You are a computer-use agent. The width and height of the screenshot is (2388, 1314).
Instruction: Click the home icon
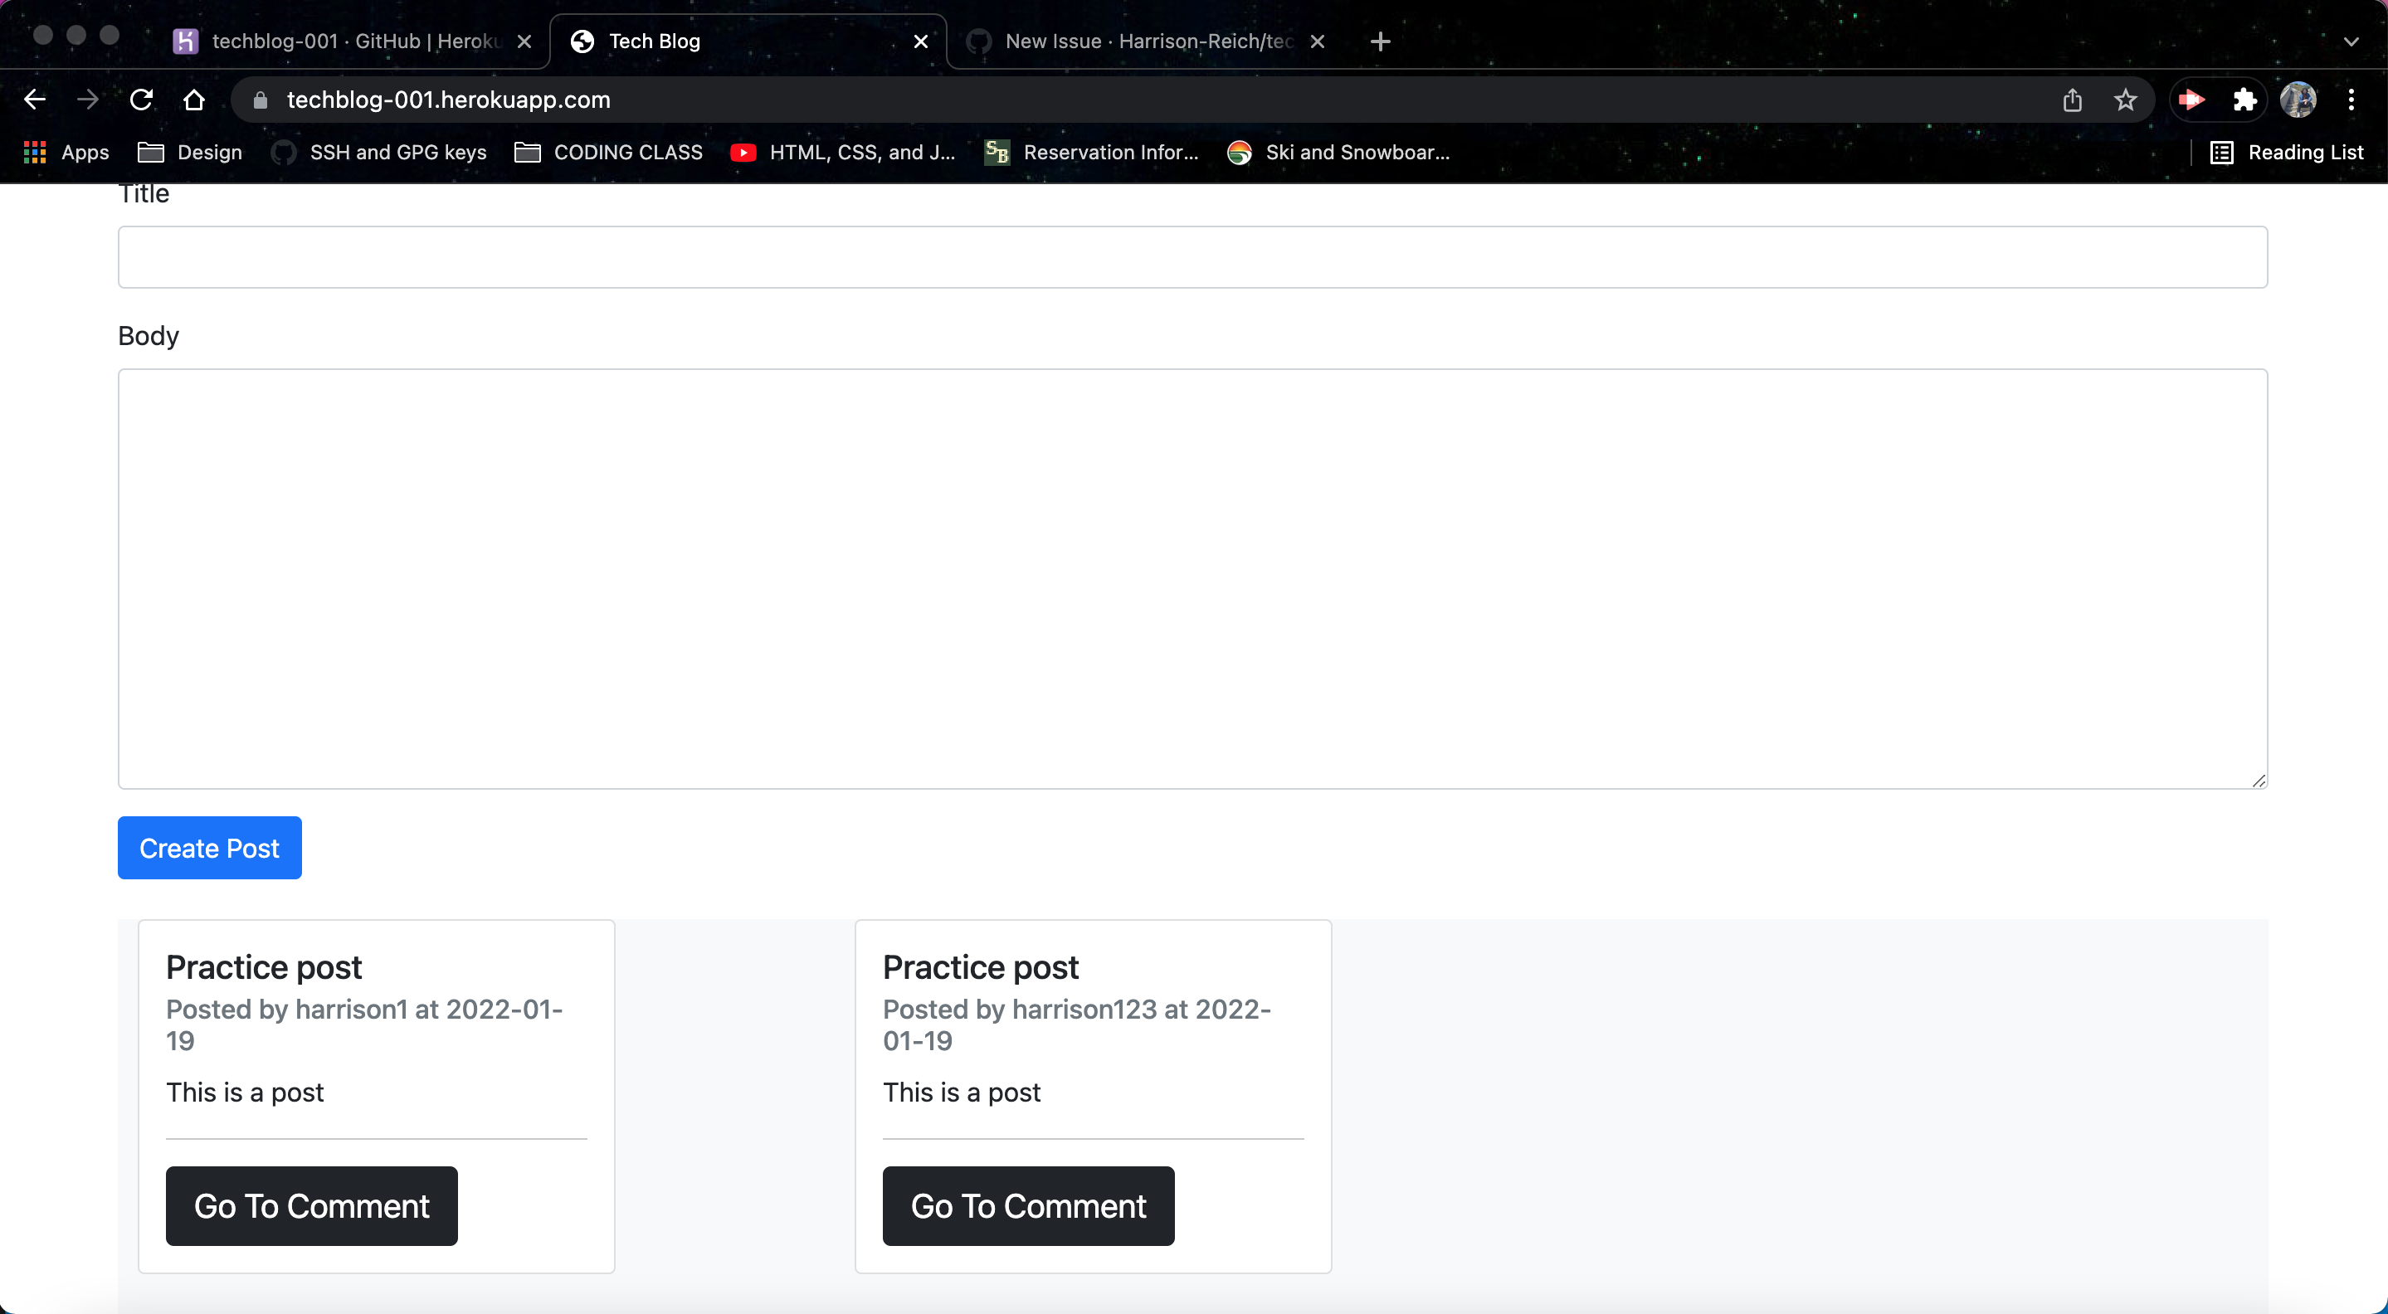pyautogui.click(x=194, y=100)
